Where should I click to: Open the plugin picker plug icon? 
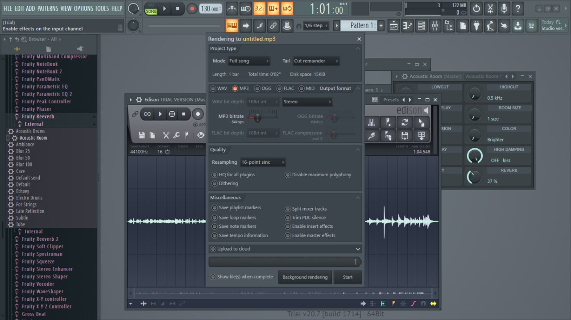click(x=477, y=26)
